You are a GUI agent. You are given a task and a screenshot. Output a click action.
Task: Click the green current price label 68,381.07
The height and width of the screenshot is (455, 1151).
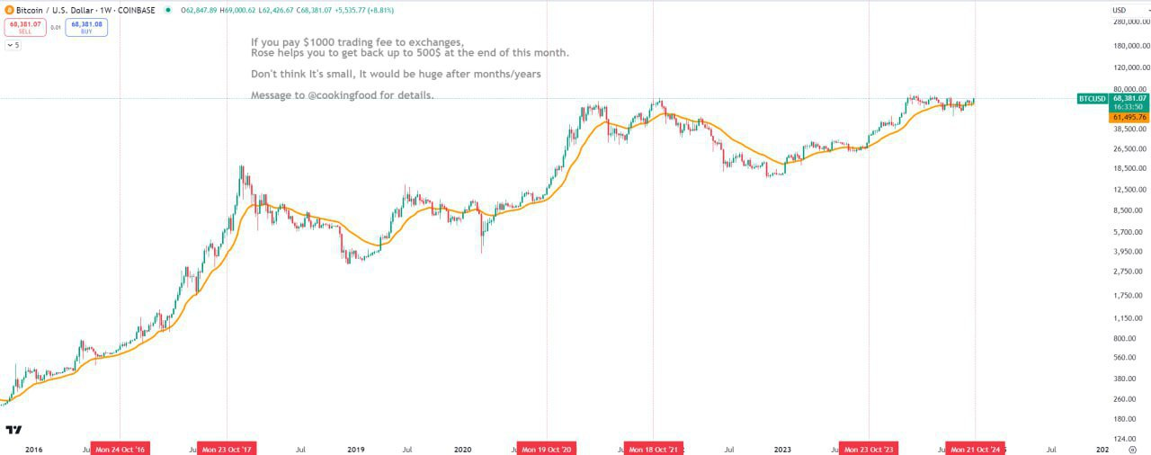pyautogui.click(x=1129, y=98)
